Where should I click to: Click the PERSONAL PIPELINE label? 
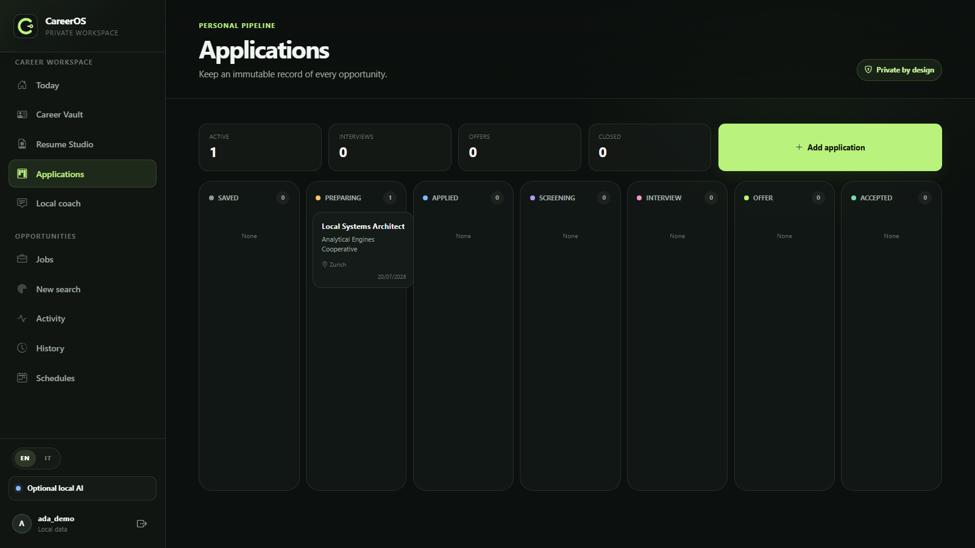[237, 26]
